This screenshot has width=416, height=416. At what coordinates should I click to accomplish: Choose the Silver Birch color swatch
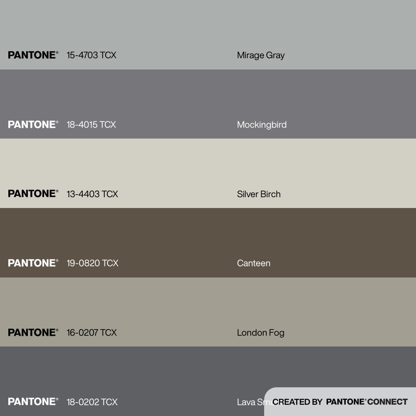208,164
